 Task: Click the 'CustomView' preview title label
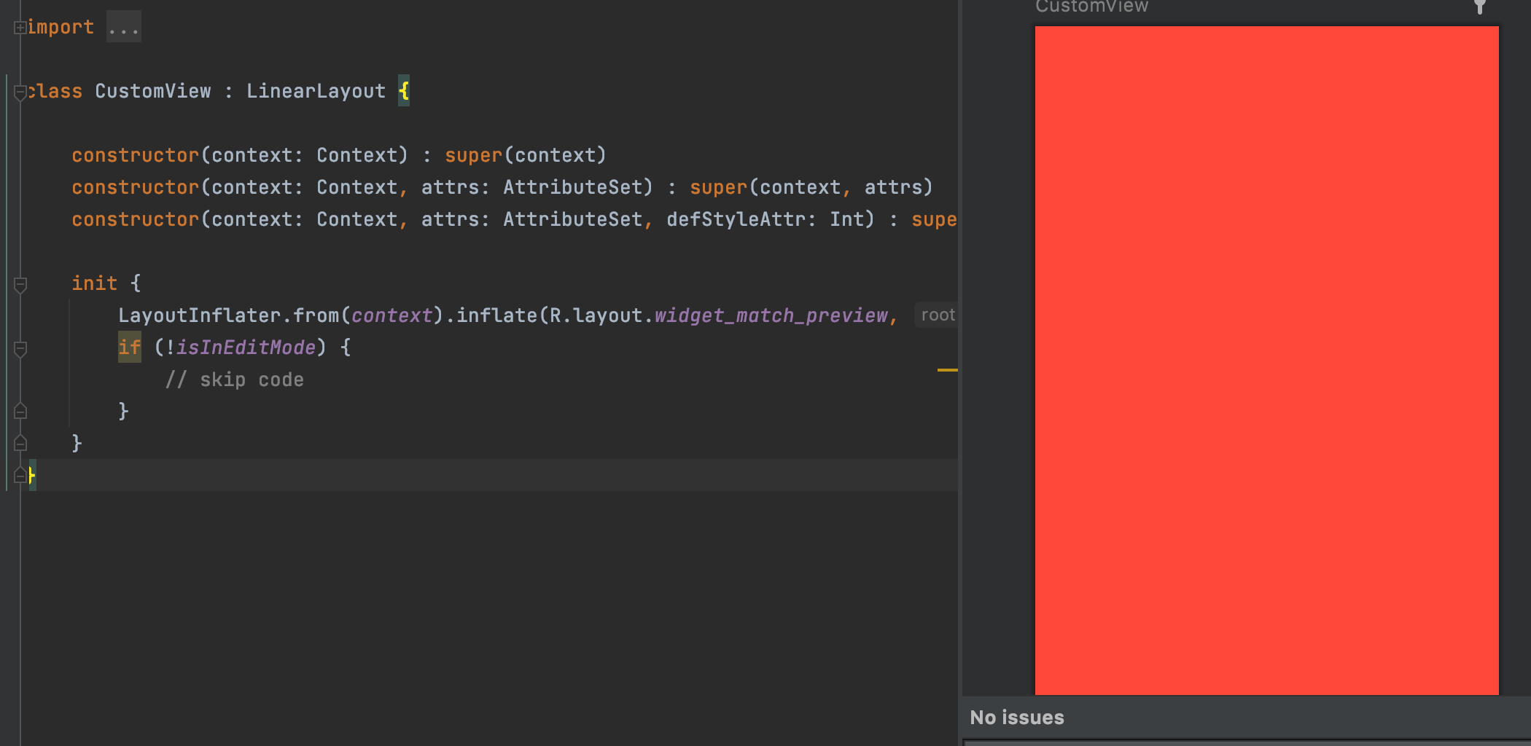click(1092, 7)
